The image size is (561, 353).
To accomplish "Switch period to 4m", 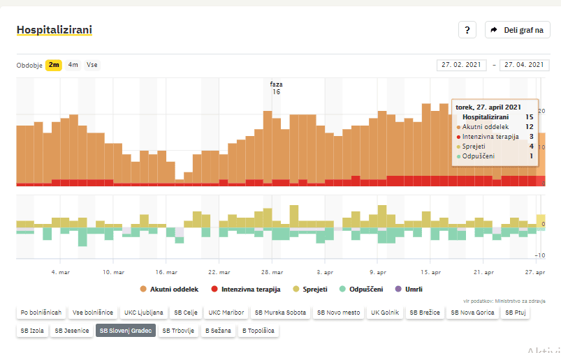I will pos(73,65).
